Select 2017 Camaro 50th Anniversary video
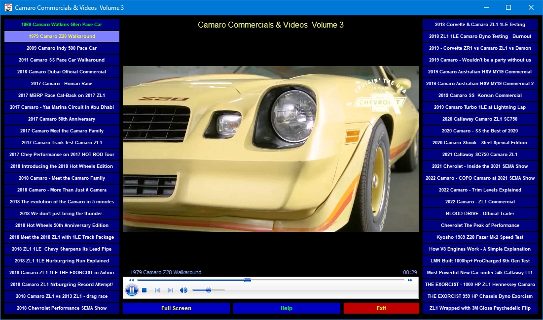The height and width of the screenshot is (320, 543). point(62,119)
